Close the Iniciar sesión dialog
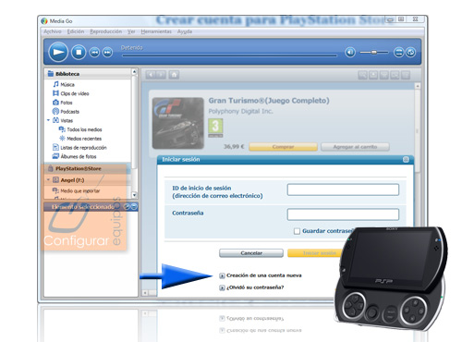462x342 pixels. click(406, 159)
